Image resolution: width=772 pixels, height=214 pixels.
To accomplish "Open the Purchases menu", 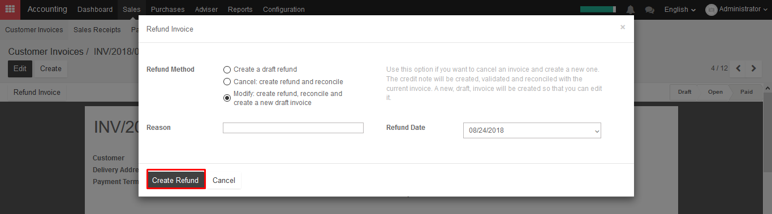I will click(x=167, y=10).
